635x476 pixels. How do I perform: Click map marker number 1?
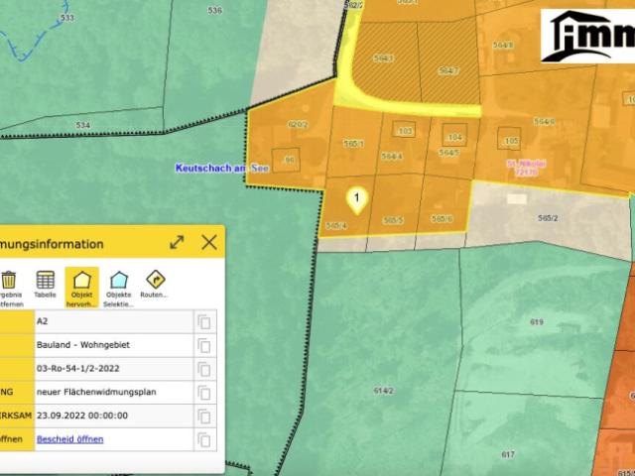pyautogui.click(x=357, y=200)
